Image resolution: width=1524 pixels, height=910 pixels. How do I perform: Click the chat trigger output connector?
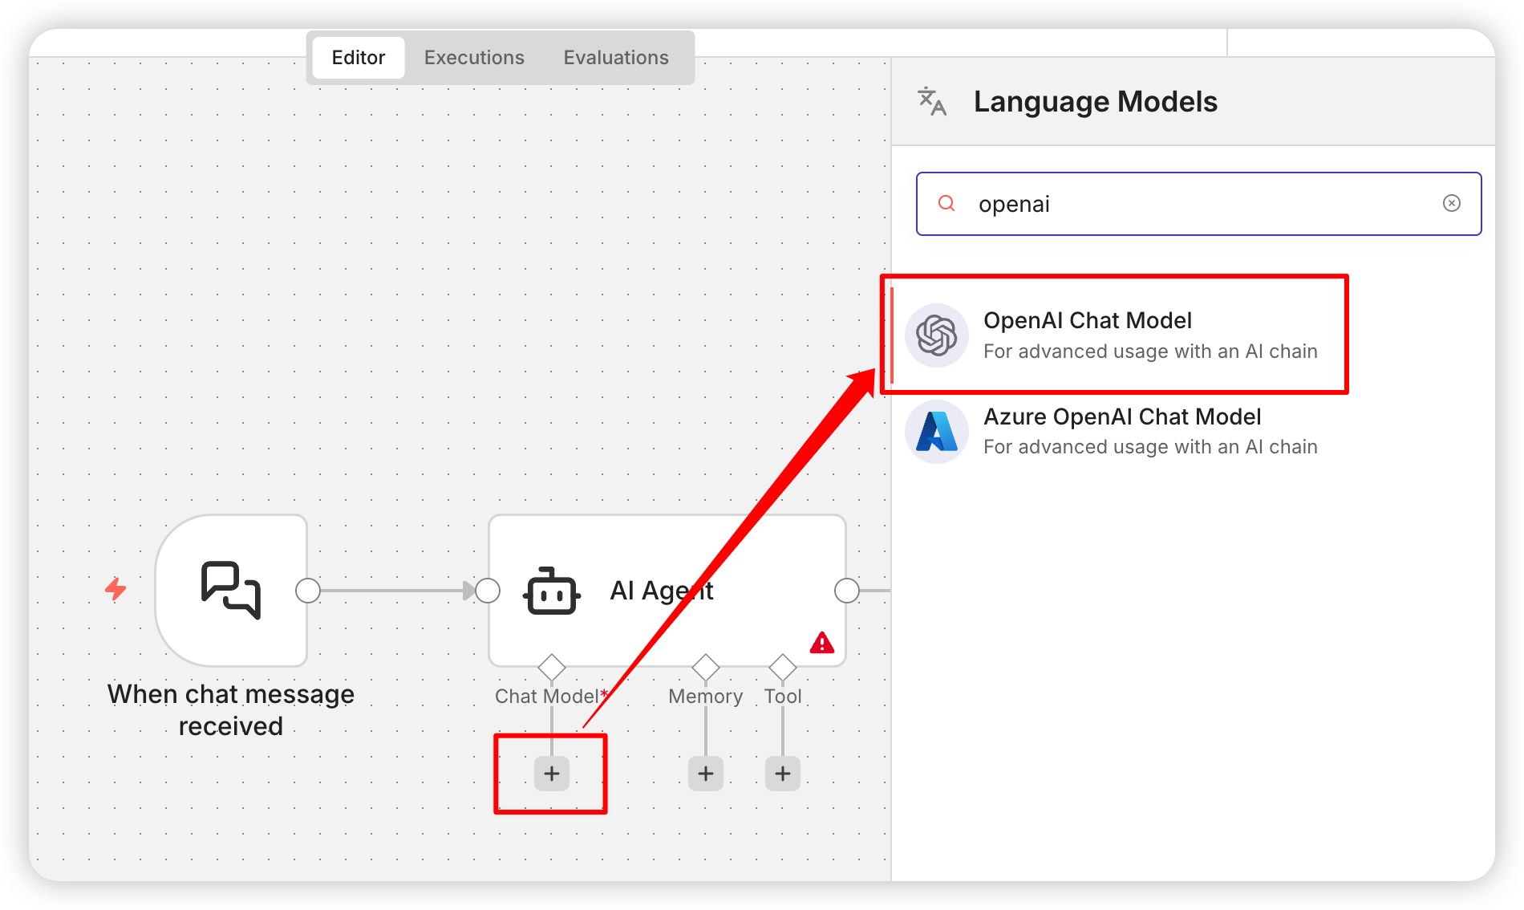point(308,591)
